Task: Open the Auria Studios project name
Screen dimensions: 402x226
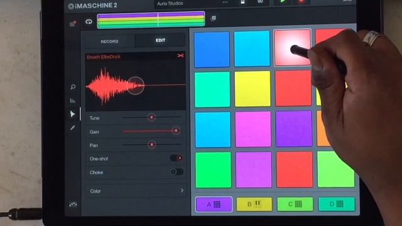Action: (x=170, y=3)
